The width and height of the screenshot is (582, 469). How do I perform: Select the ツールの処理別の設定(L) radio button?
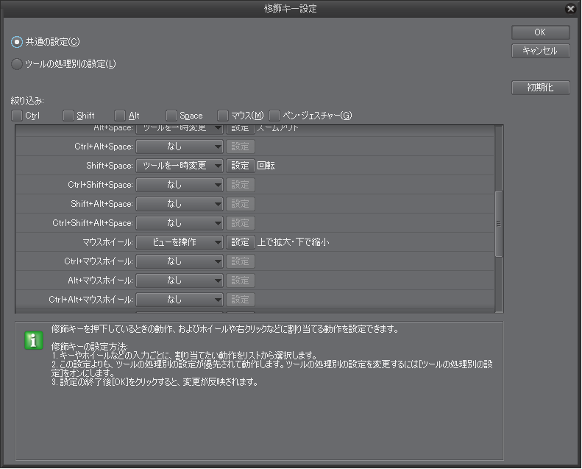[x=17, y=64]
